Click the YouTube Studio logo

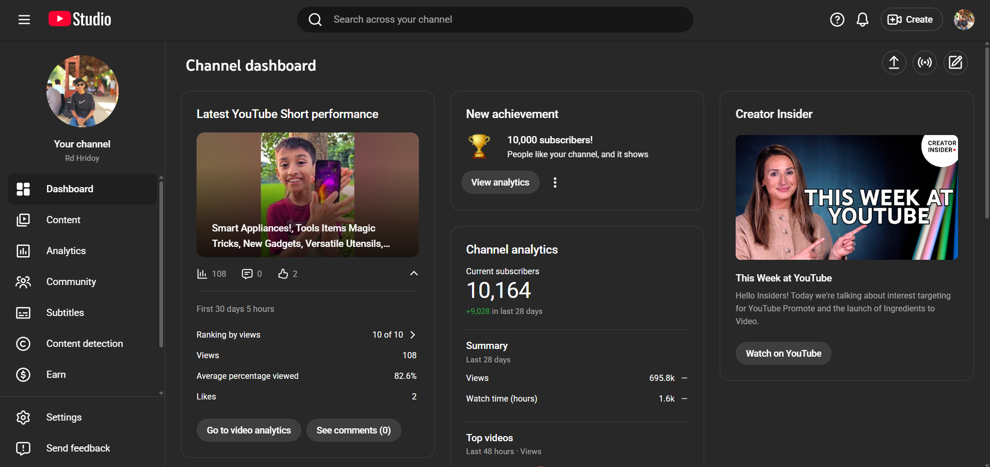tap(80, 20)
